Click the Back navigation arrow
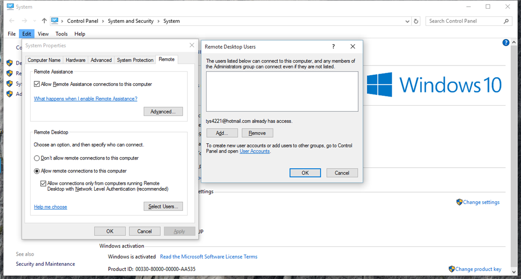The width and height of the screenshot is (521, 279). click(12, 21)
